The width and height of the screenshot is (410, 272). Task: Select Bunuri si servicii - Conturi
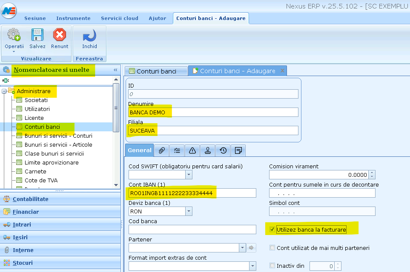pos(58,136)
